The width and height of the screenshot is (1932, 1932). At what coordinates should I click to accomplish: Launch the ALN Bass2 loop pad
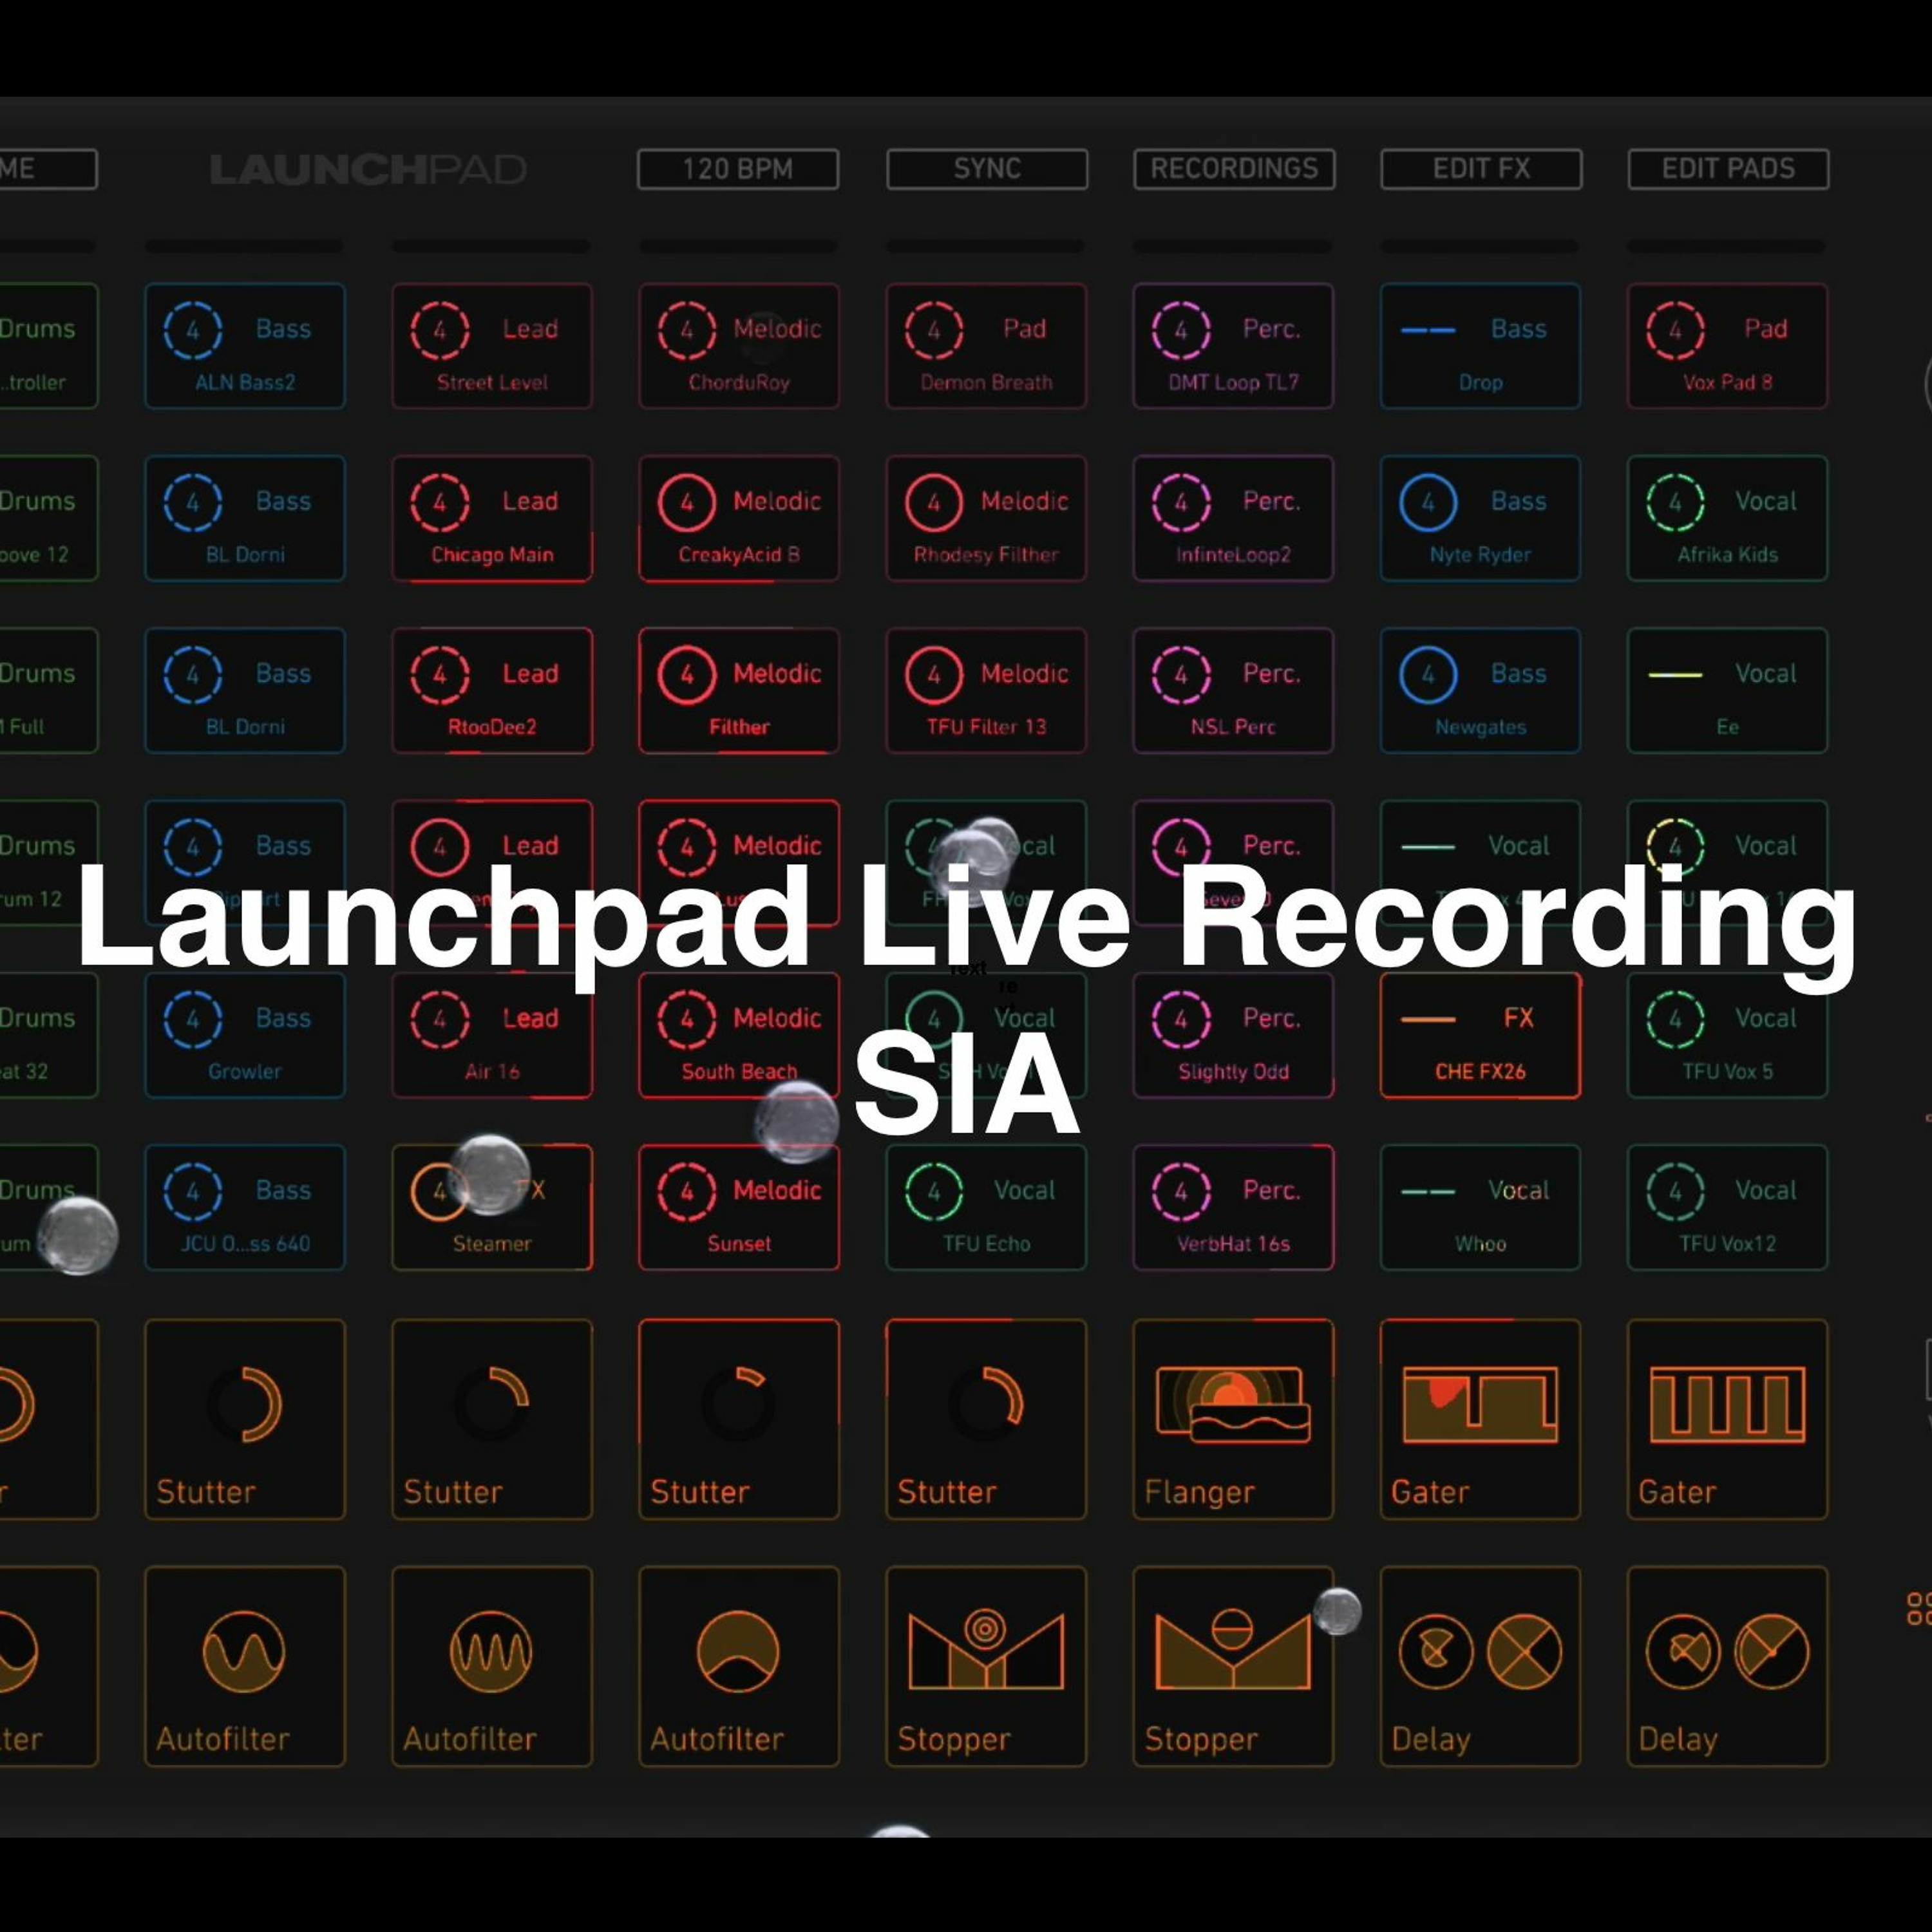coord(245,346)
